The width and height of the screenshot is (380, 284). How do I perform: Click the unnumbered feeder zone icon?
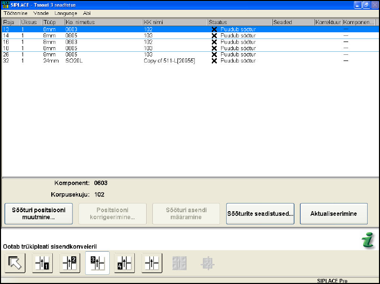click(152, 263)
